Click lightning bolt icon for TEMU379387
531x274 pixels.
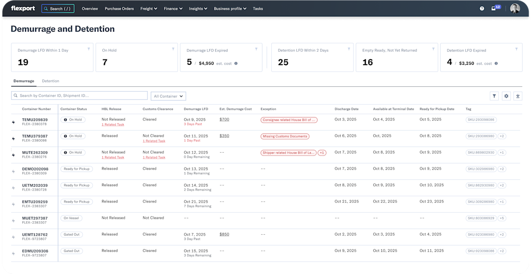point(13,139)
